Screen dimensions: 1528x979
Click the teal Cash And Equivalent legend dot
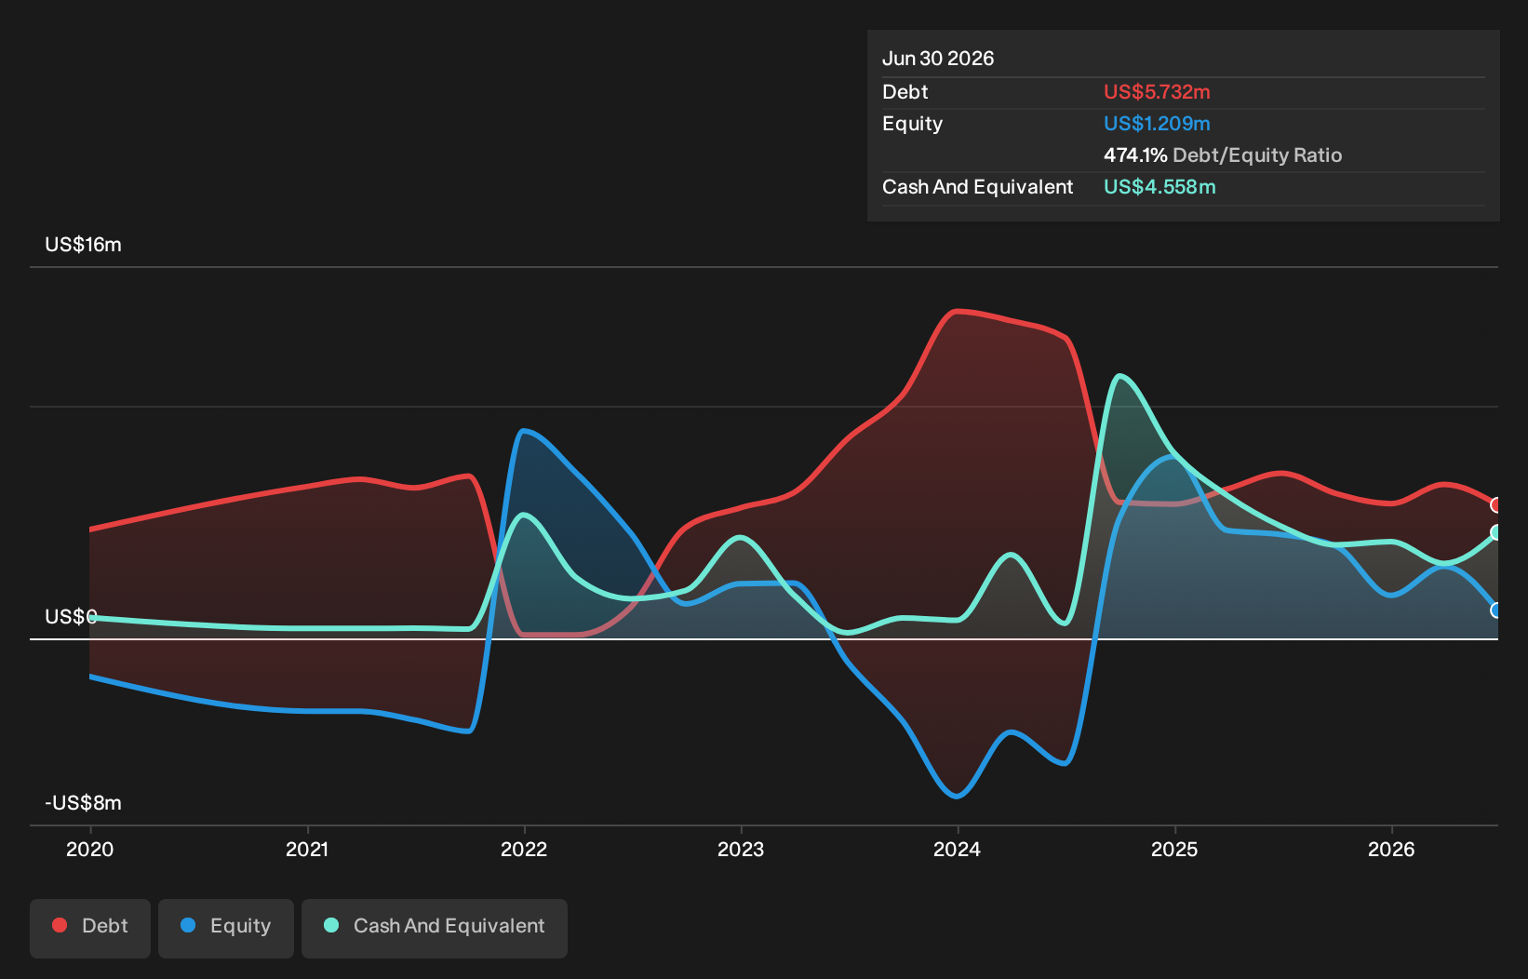click(x=331, y=925)
